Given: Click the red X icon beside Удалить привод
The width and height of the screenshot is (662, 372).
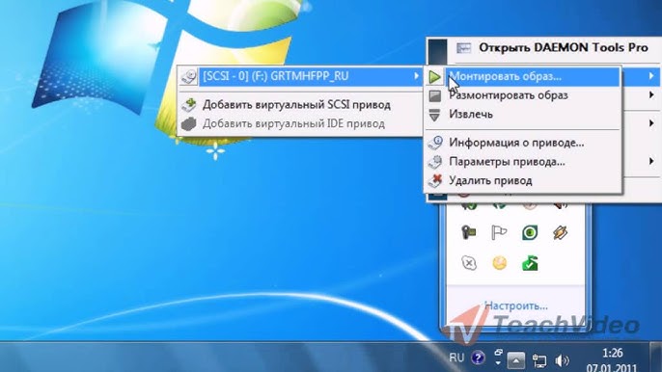Looking at the screenshot, I should (x=435, y=180).
